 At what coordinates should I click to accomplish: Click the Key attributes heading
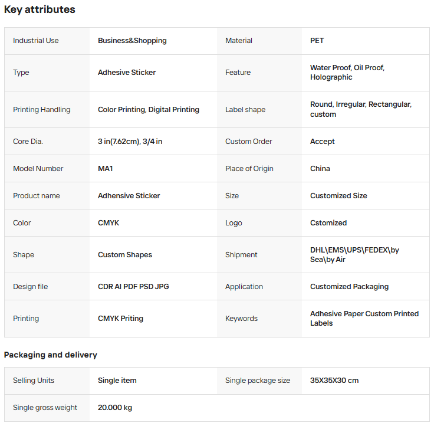pos(40,10)
